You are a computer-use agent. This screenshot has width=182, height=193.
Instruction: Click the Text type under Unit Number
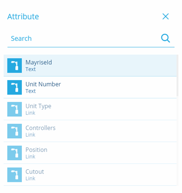pyautogui.click(x=31, y=91)
